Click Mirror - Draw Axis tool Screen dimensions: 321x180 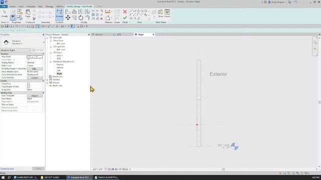point(87,11)
